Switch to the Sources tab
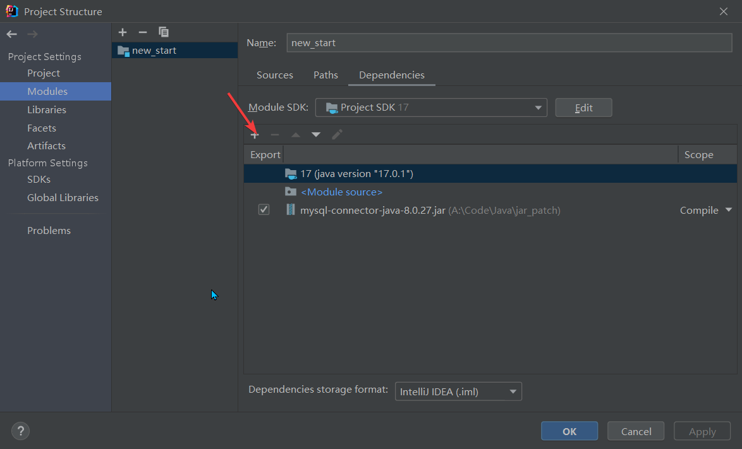Screen dimensions: 742x449 click(x=274, y=75)
